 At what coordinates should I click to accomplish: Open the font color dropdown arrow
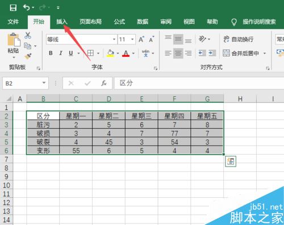click(133, 53)
